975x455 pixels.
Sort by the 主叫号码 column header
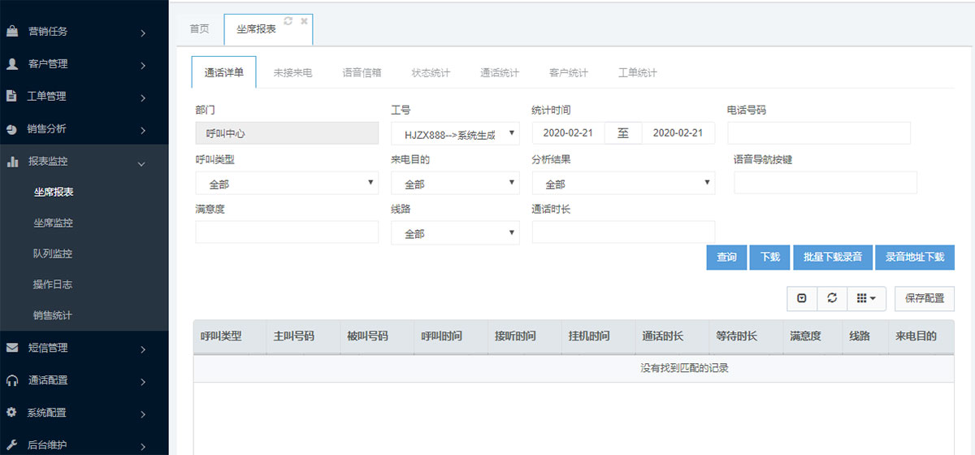coord(303,336)
